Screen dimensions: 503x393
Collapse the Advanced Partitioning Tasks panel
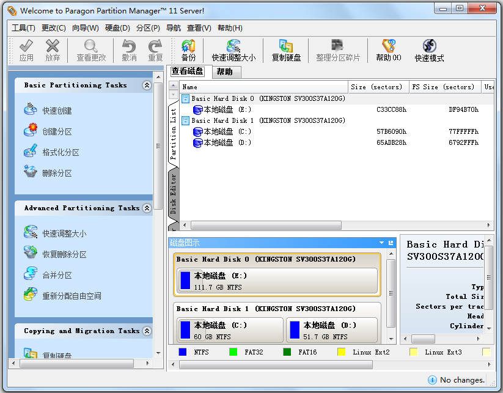point(147,208)
